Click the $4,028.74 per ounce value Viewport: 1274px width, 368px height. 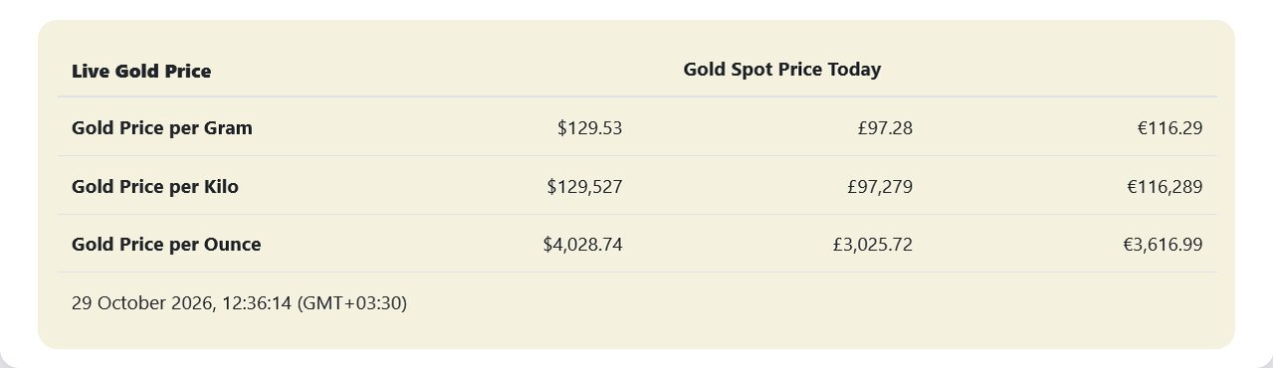(583, 245)
